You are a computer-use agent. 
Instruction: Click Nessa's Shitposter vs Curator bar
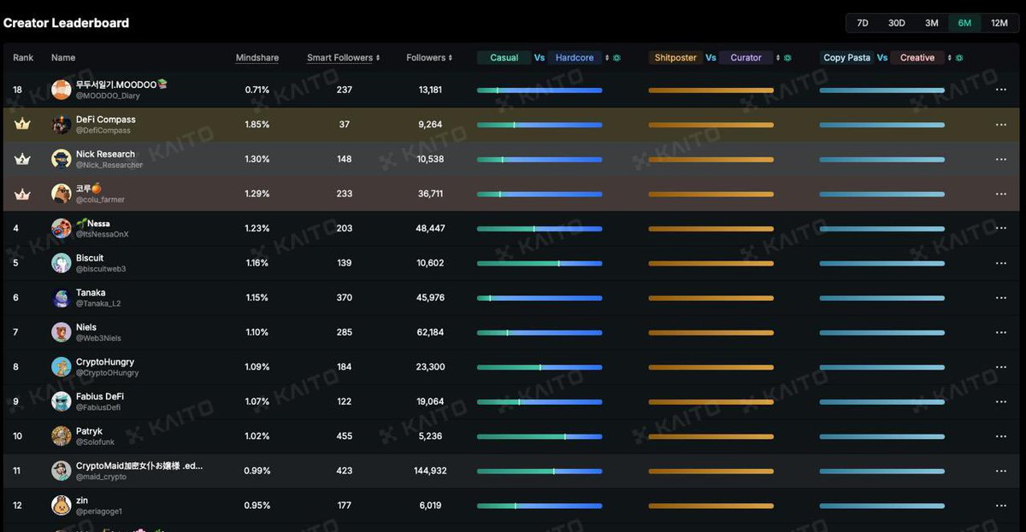(x=711, y=229)
